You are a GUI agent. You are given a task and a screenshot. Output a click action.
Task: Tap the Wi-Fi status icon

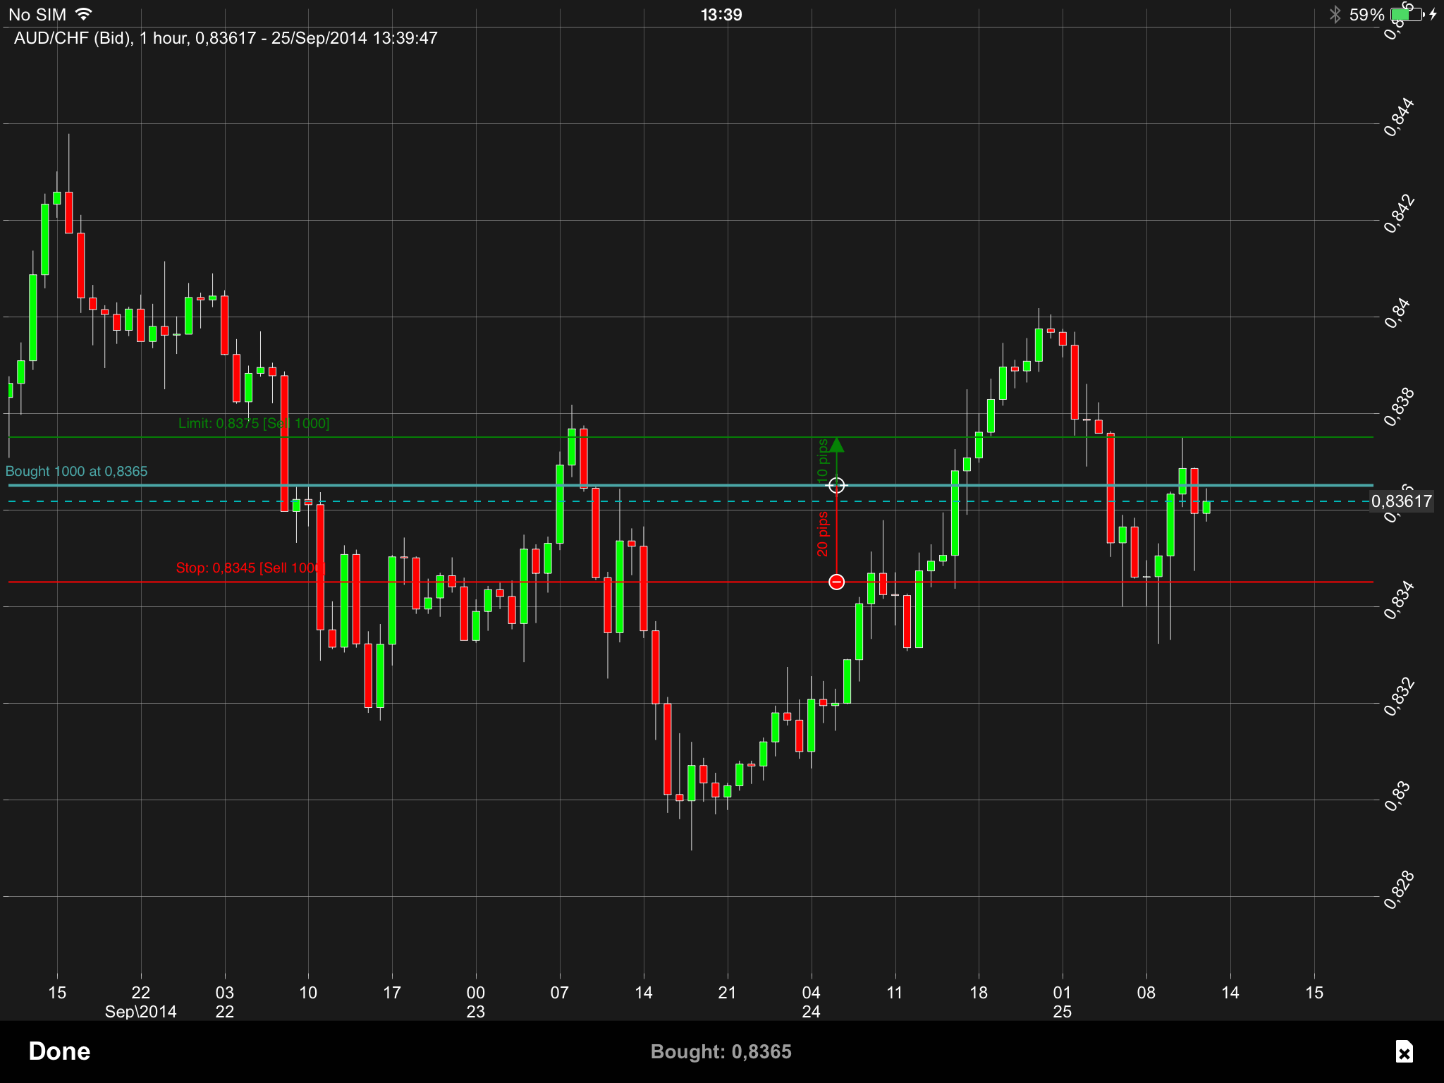[x=83, y=14]
